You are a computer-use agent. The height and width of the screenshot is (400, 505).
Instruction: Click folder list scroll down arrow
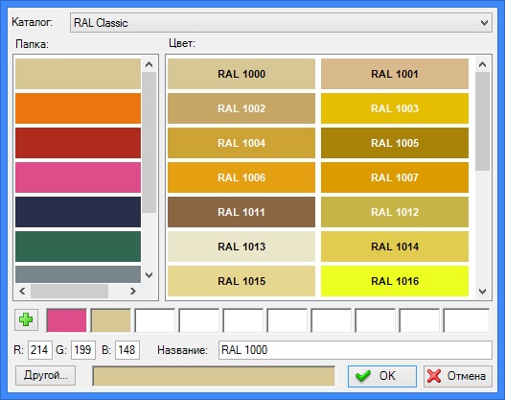click(x=149, y=275)
